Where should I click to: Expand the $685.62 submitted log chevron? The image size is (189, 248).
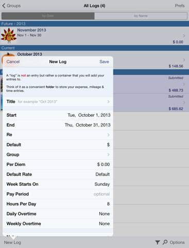tap(184, 103)
